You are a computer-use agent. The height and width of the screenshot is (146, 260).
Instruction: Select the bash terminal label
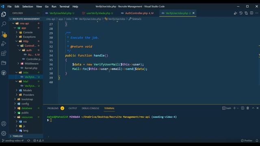click(x=227, y=108)
